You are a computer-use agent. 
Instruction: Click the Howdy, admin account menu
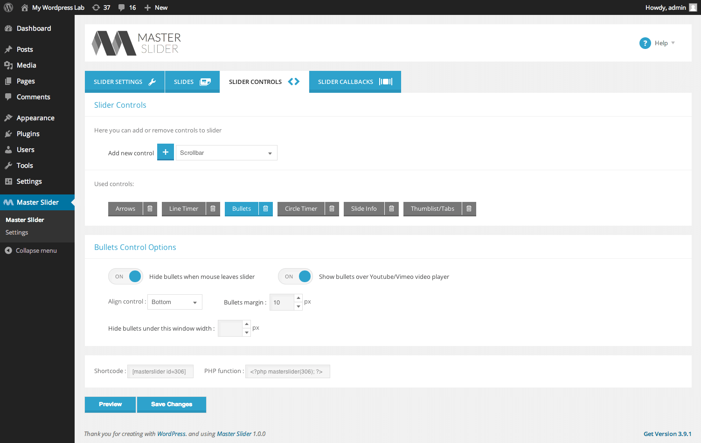665,7
